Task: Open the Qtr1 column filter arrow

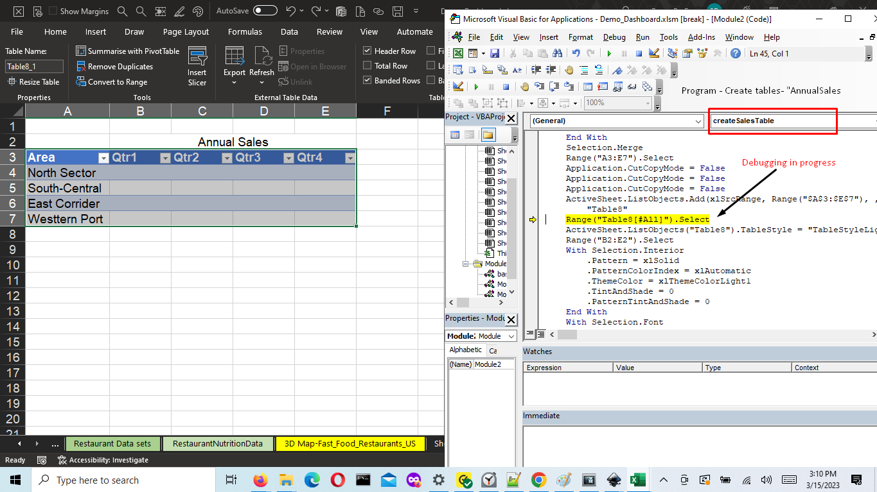Action: [165, 157]
